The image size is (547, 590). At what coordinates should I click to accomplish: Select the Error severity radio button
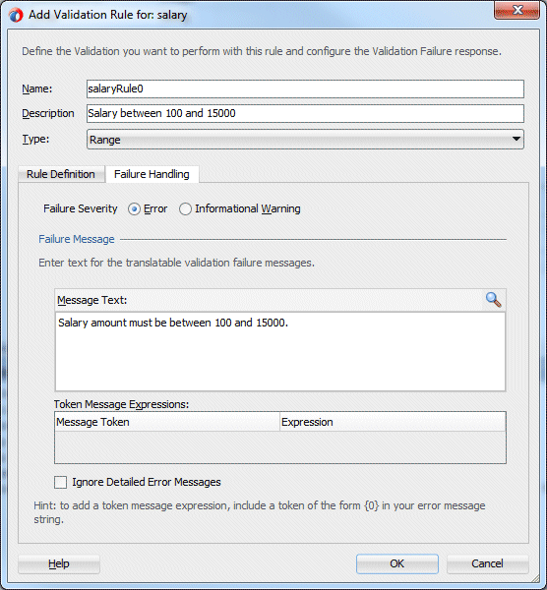click(134, 208)
